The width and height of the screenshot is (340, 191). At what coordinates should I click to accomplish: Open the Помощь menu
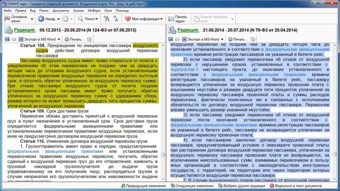tap(122, 11)
